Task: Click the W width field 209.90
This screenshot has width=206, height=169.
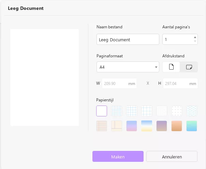Action: pos(119,83)
